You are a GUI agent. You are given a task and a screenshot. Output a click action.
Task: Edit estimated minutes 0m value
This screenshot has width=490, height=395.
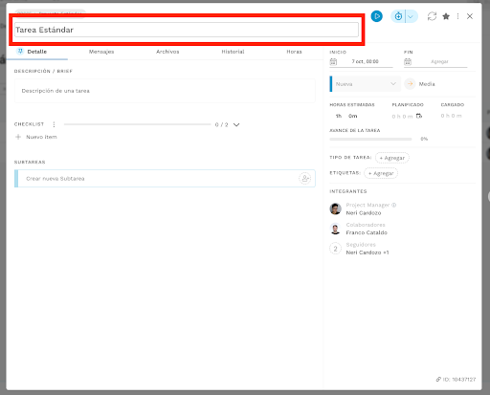click(x=352, y=116)
